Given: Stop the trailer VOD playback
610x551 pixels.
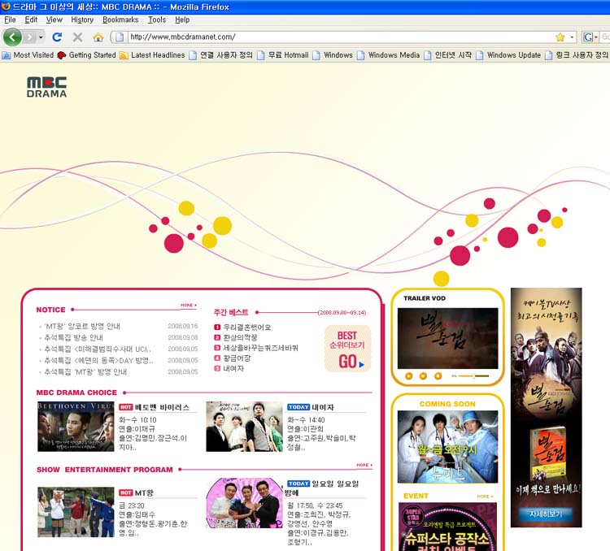Looking at the screenshot, I should (438, 376).
